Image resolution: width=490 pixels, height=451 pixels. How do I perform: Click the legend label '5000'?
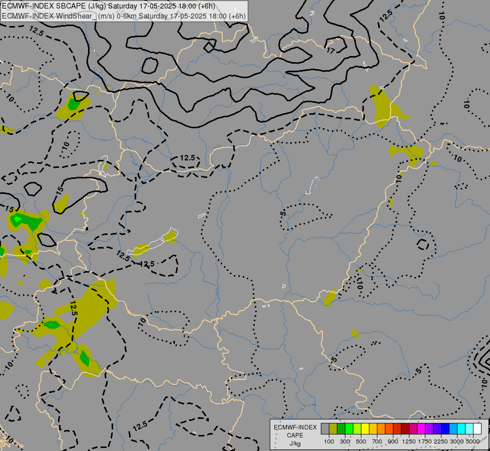pyautogui.click(x=473, y=441)
